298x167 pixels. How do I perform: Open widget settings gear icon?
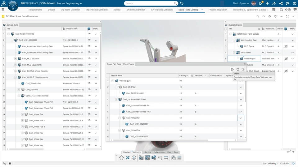coord(269,16)
